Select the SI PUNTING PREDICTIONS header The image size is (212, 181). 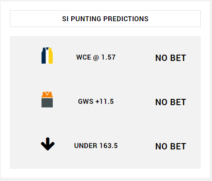tap(105, 19)
